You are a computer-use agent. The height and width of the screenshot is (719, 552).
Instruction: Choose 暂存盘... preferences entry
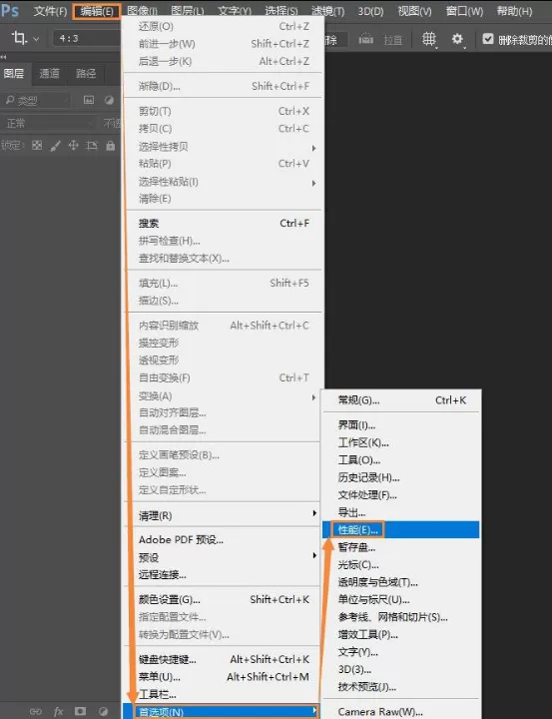[400, 547]
